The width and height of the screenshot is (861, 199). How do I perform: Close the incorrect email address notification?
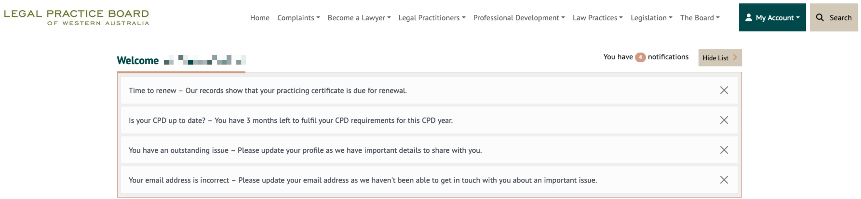pyautogui.click(x=724, y=180)
